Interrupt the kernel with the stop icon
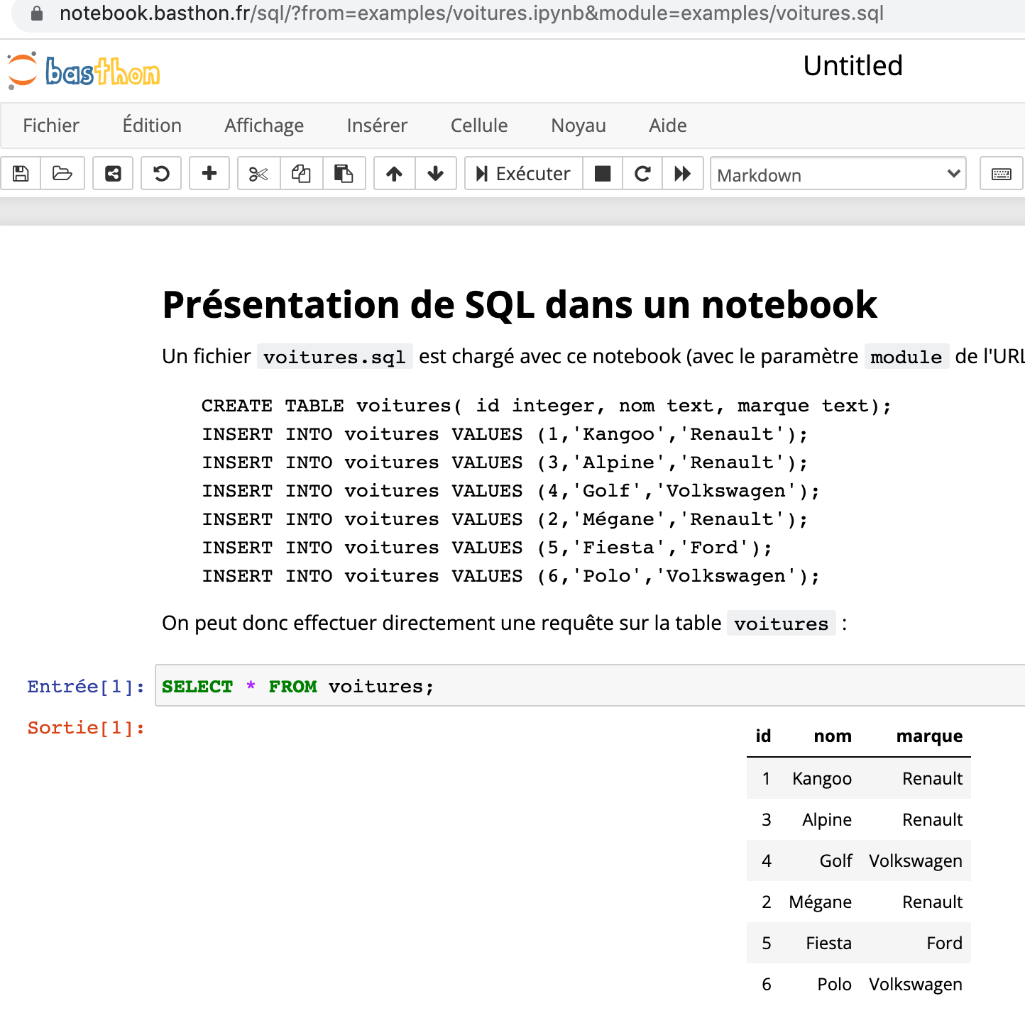 coord(602,173)
